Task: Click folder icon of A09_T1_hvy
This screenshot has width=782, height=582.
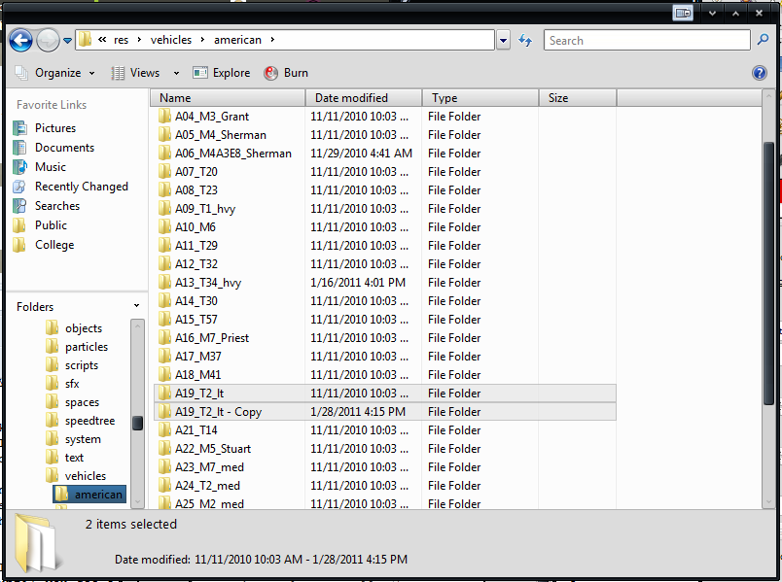Action: (164, 208)
